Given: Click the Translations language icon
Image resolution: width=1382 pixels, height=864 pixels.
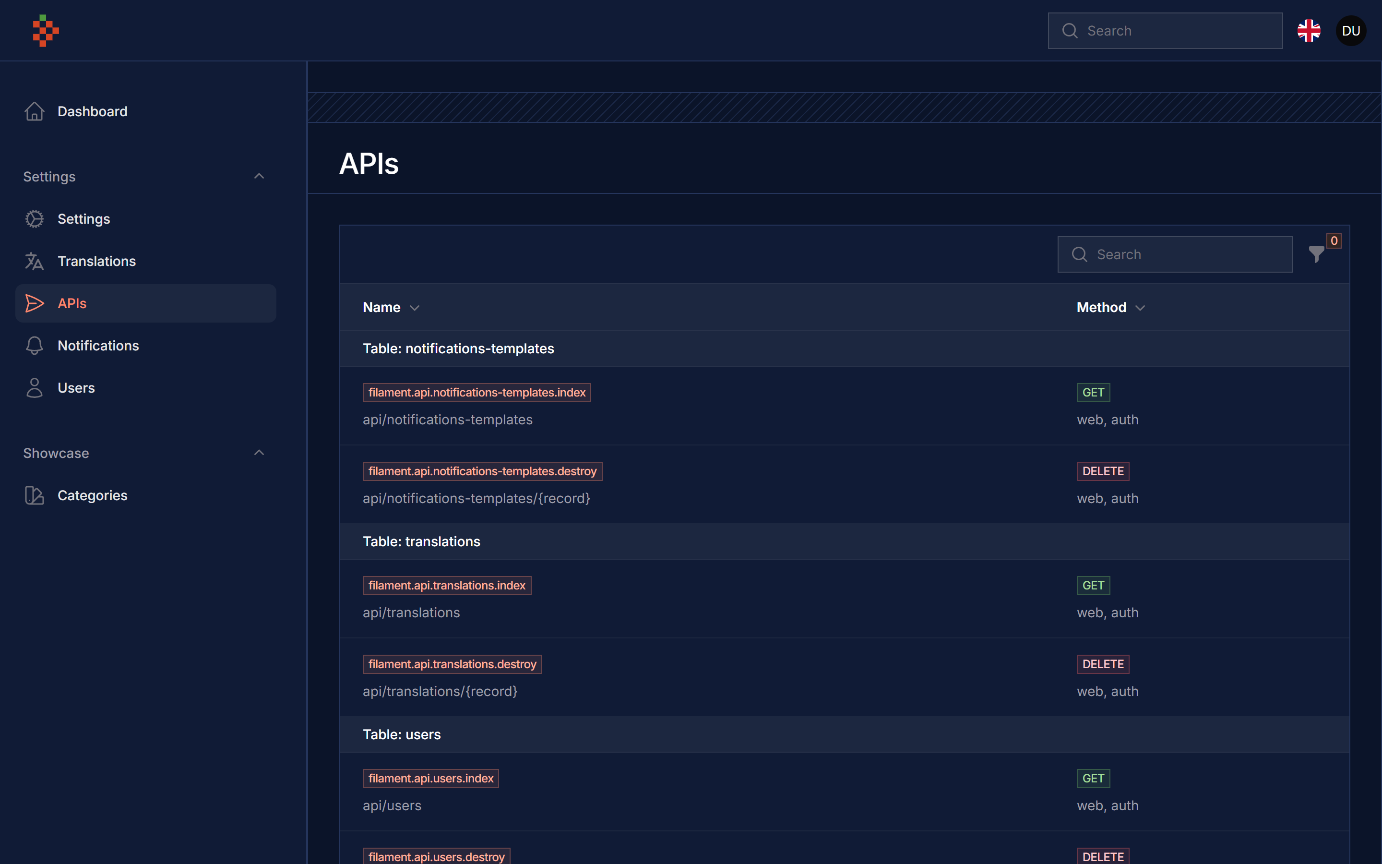Looking at the screenshot, I should pos(34,261).
